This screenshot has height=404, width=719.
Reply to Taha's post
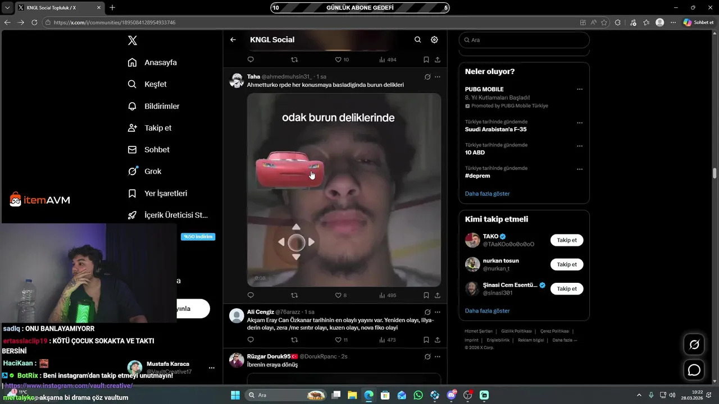(x=251, y=295)
